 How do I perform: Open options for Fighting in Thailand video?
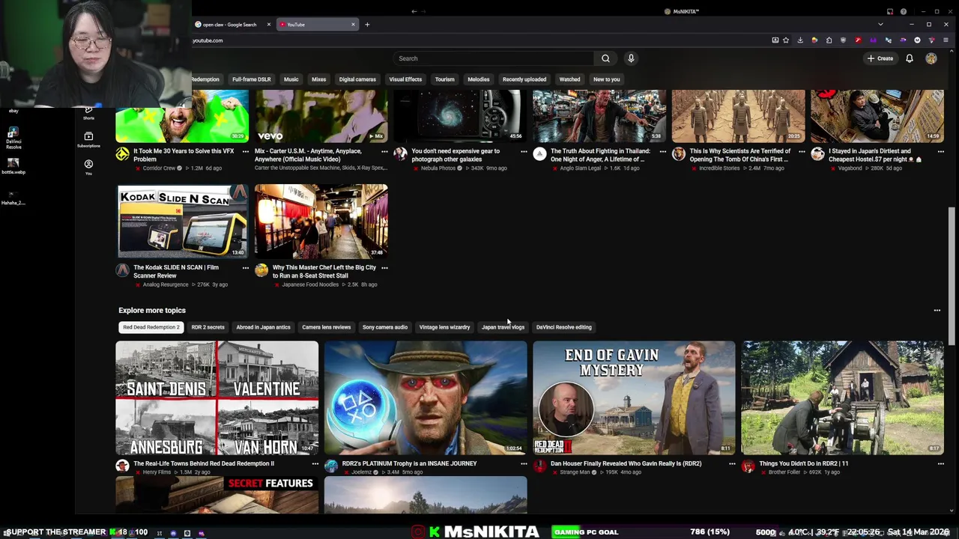[x=662, y=151]
